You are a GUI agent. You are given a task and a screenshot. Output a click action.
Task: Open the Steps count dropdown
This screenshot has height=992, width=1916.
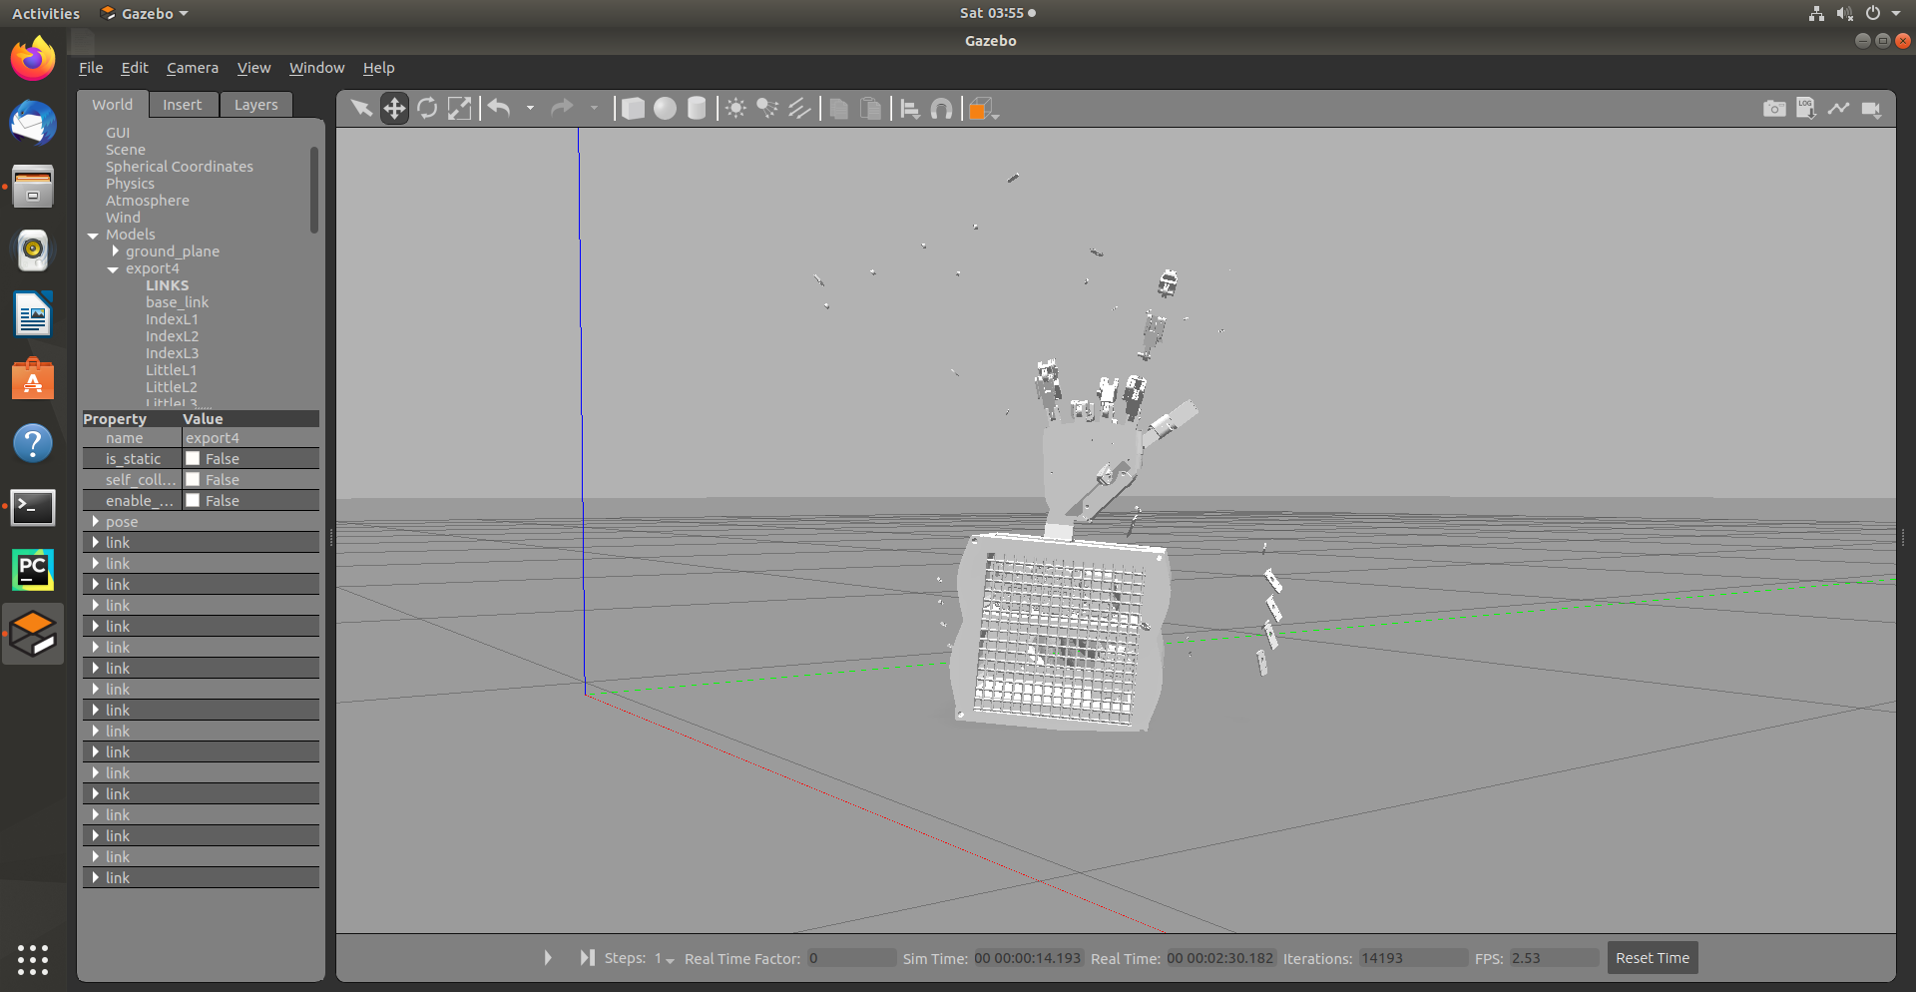click(665, 959)
